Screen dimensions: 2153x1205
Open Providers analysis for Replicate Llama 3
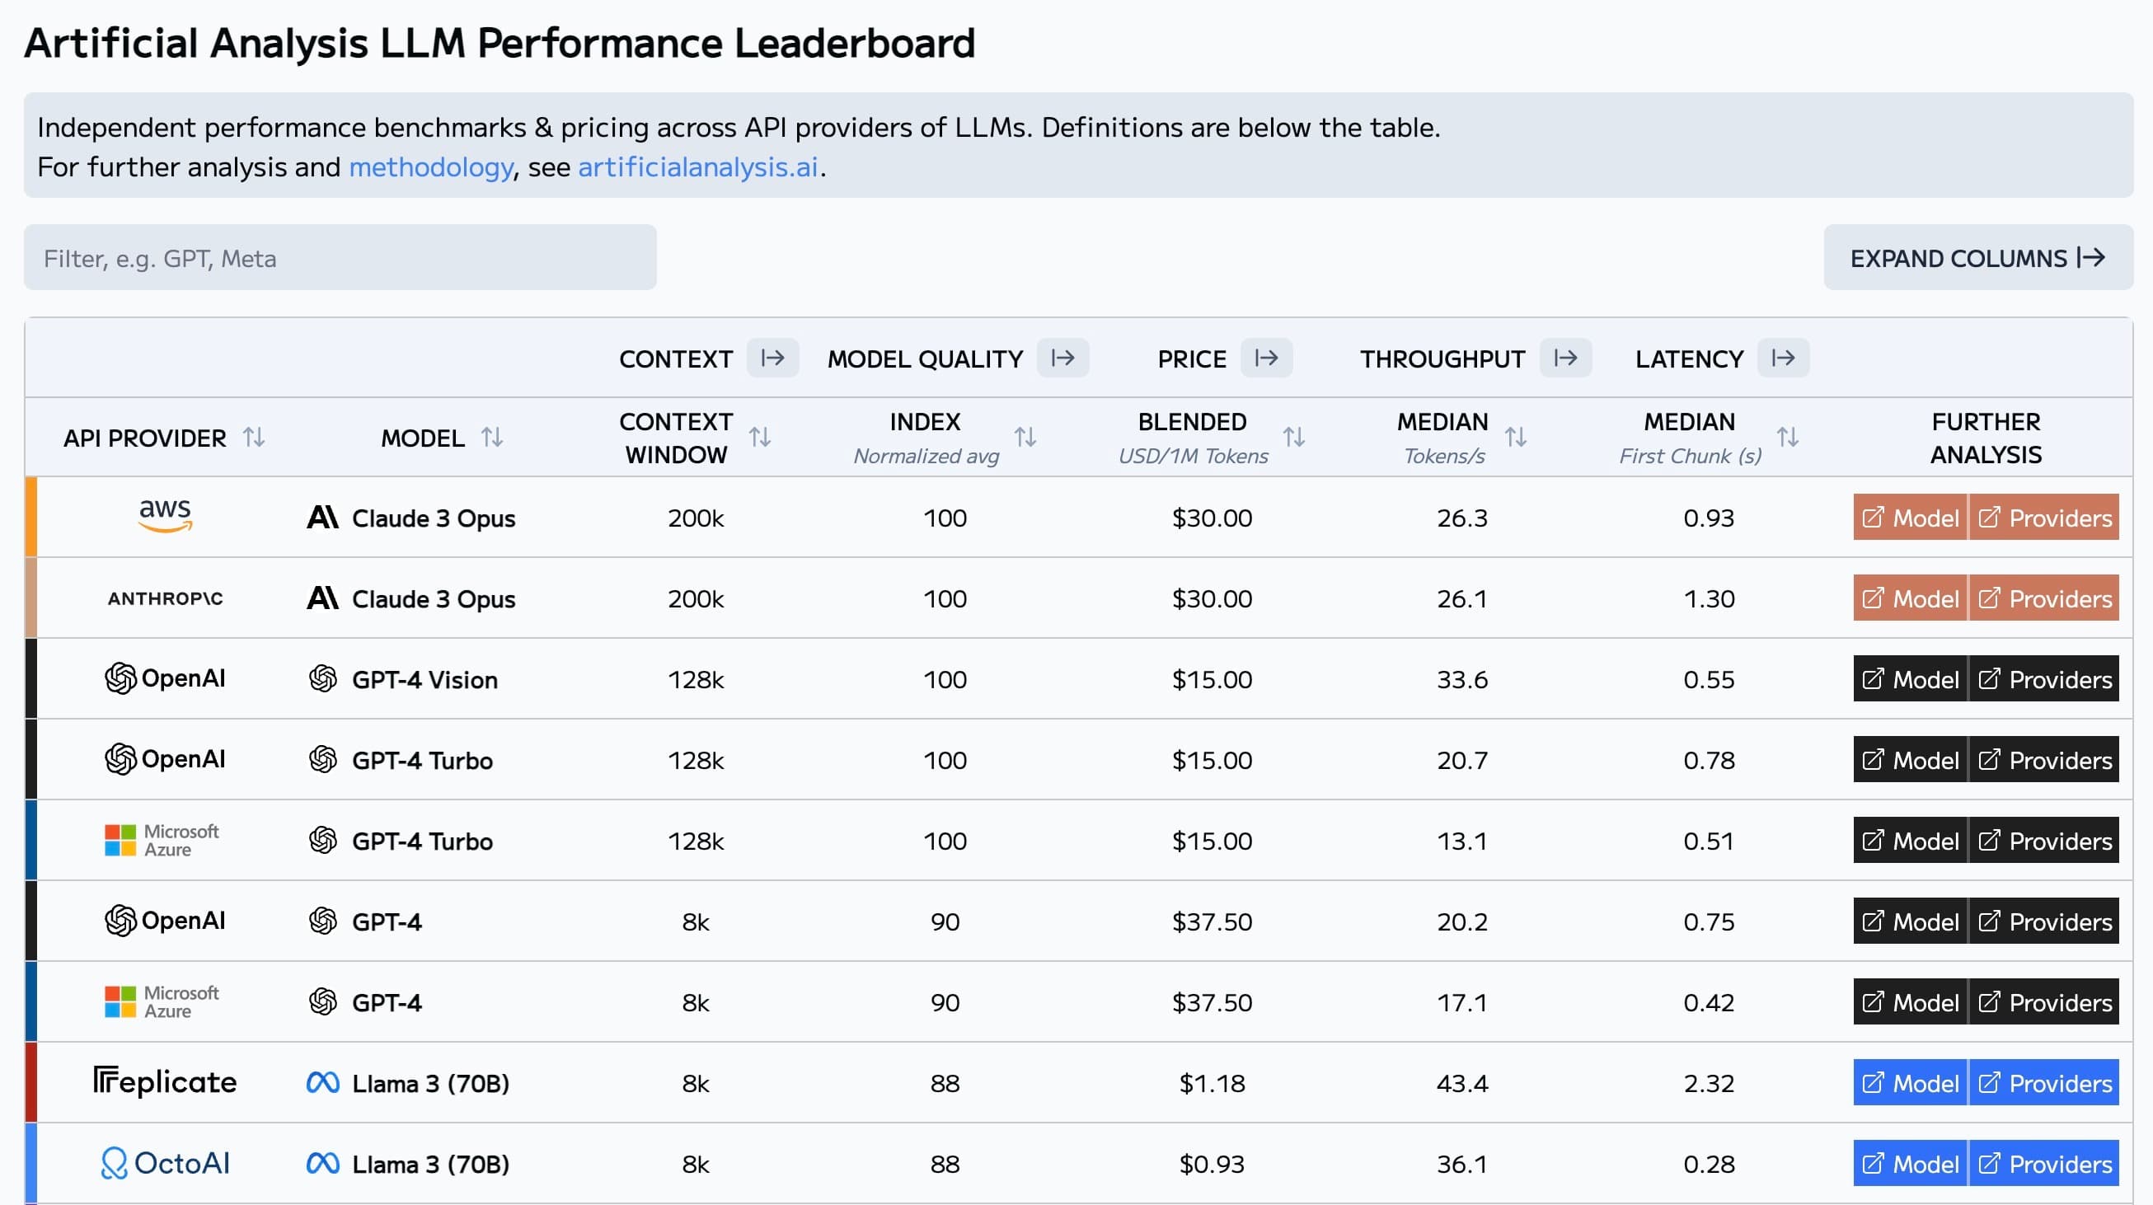coord(2044,1082)
